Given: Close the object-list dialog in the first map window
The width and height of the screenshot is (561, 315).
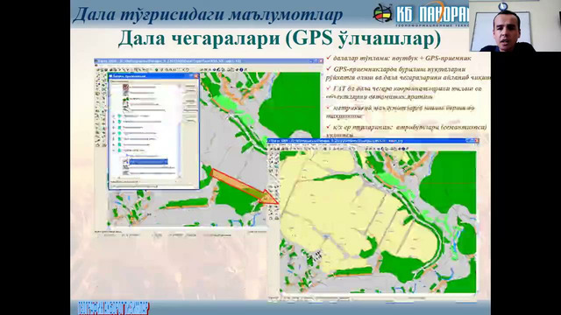Looking at the screenshot, I should point(196,76).
